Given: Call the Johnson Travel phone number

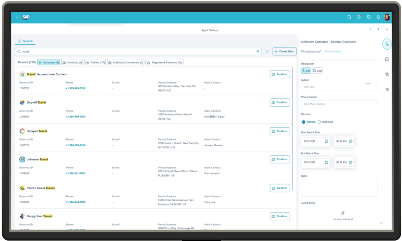Looking at the screenshot, I should pos(76,174).
